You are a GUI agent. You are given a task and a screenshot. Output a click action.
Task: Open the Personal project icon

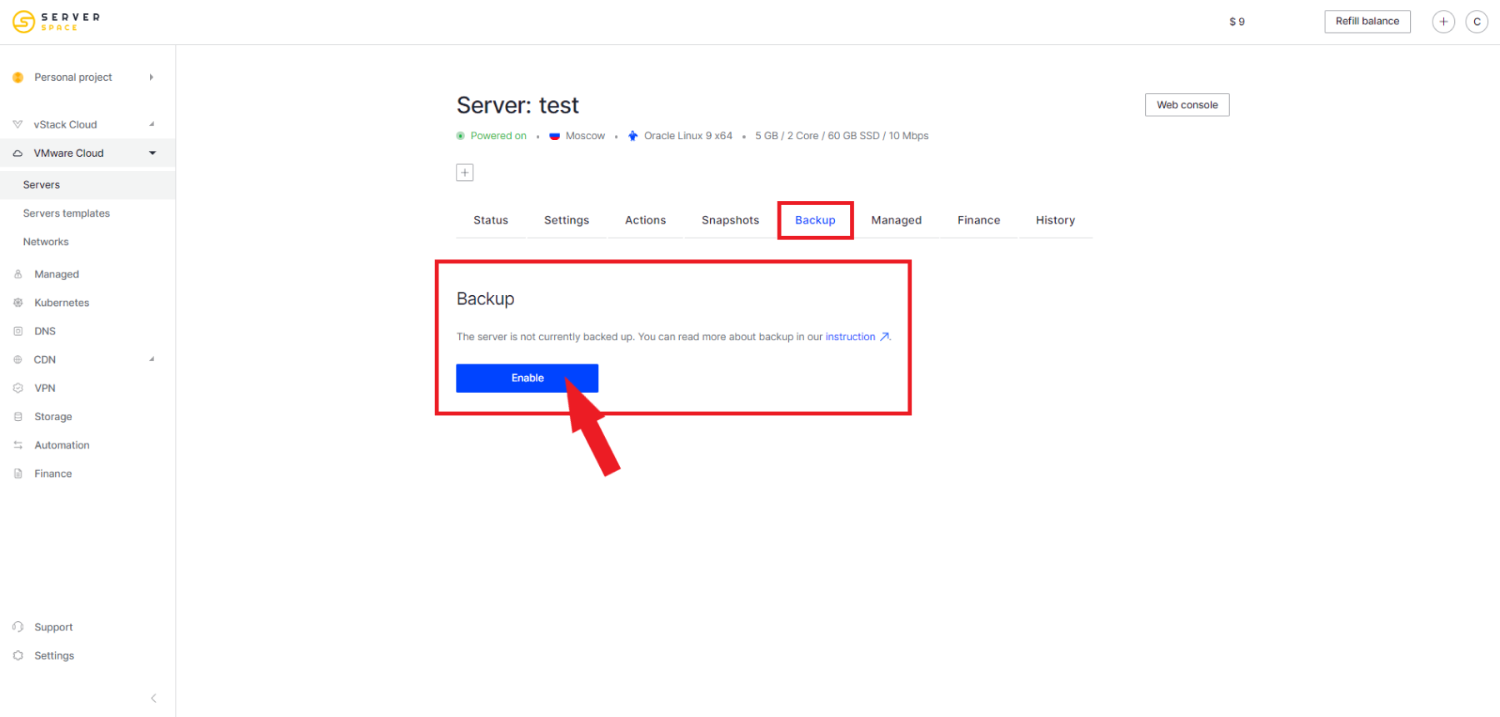coord(17,78)
